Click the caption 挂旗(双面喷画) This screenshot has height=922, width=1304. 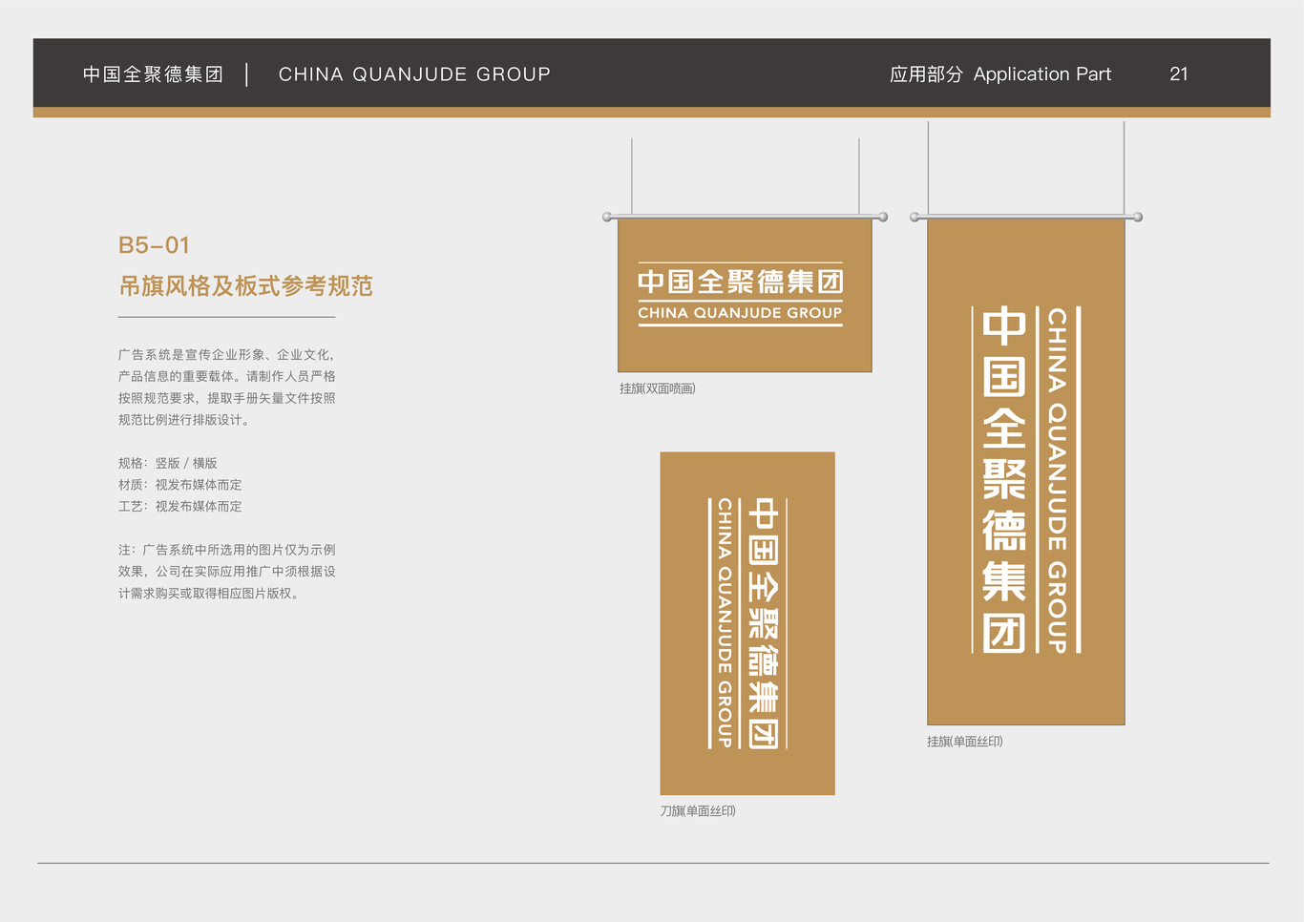(x=658, y=388)
